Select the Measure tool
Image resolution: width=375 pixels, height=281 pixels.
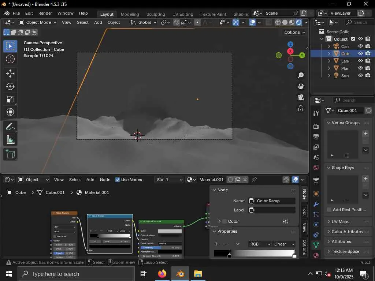point(10,140)
